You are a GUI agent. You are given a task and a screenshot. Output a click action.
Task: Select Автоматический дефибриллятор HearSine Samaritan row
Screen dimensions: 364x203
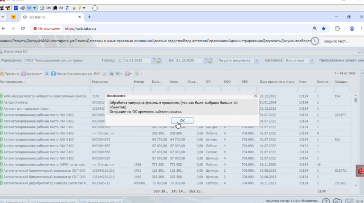pos(175,183)
